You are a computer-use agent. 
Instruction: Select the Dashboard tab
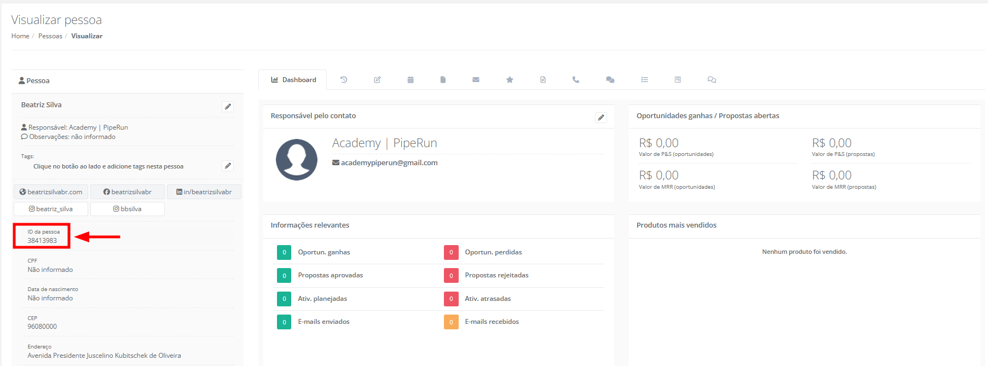click(x=293, y=80)
